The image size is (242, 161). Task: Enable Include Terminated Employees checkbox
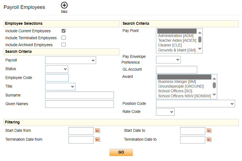click(x=63, y=38)
